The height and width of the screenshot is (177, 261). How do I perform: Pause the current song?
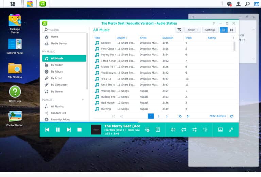[x=58, y=130]
